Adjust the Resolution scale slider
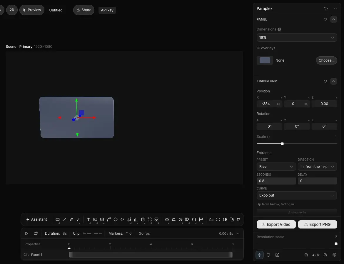The image size is (344, 264). click(336, 244)
